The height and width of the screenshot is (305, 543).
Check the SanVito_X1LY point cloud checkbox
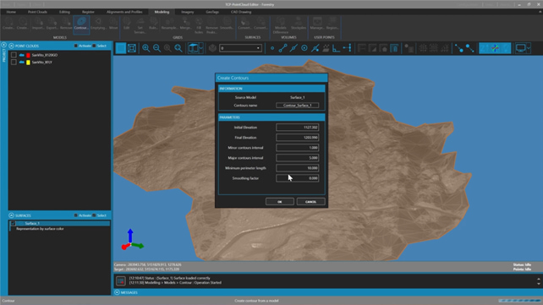(x=14, y=62)
